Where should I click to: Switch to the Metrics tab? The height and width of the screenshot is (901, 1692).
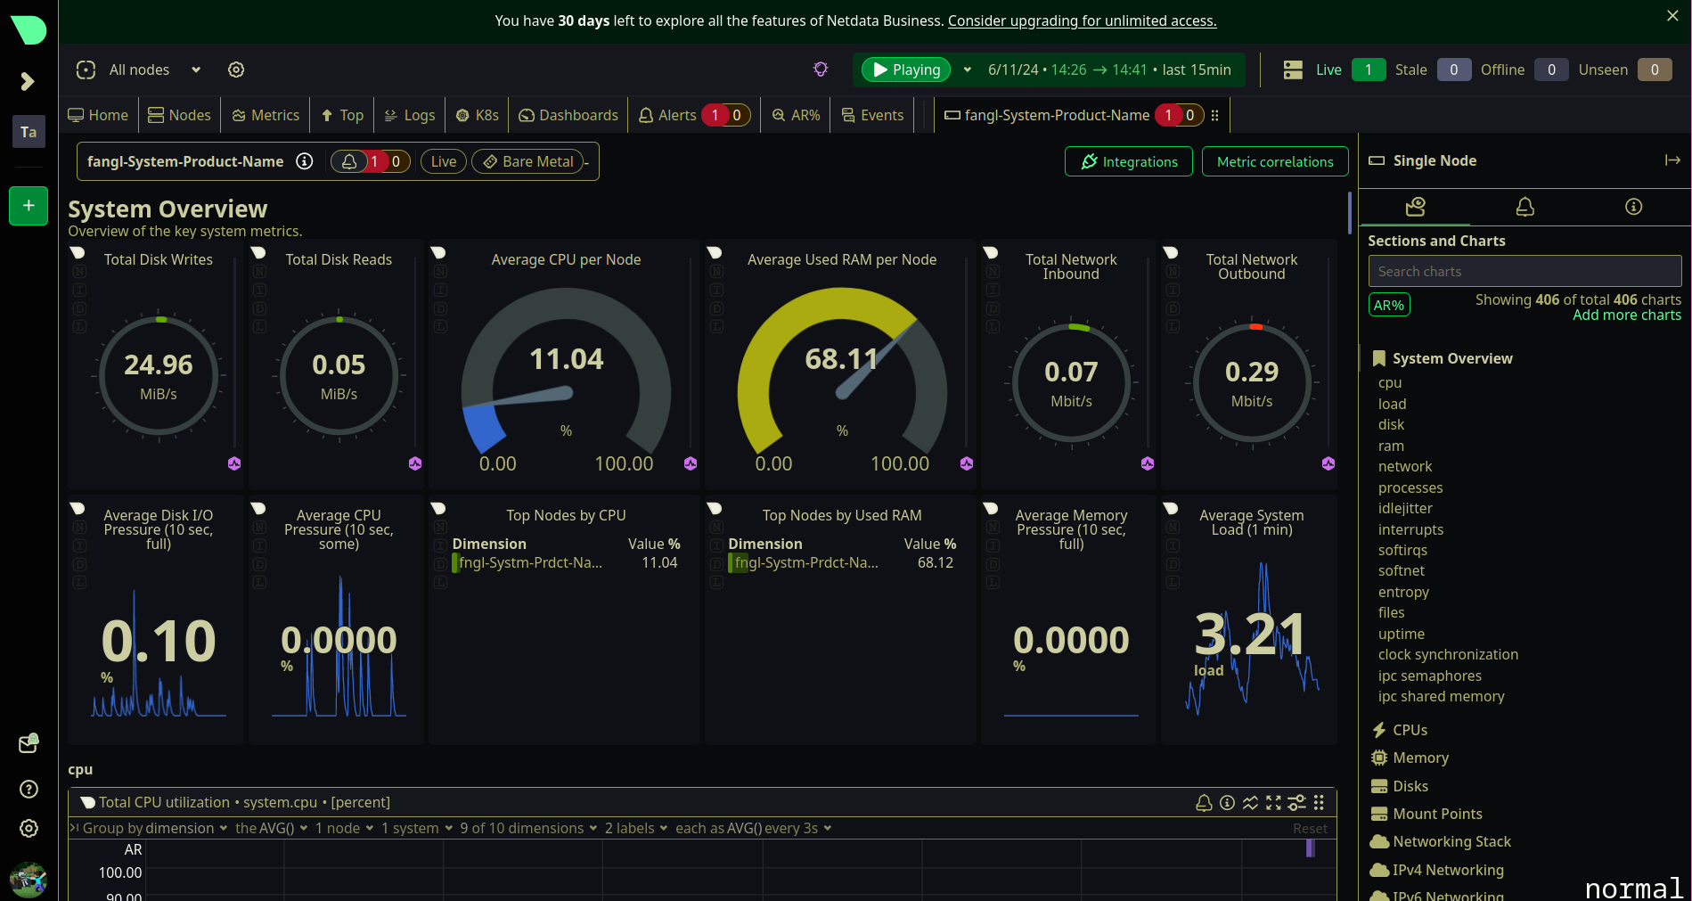coord(266,115)
